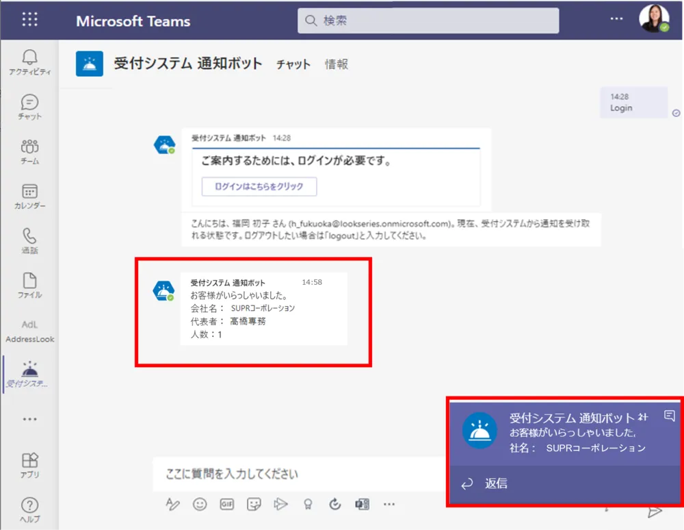
Task: Expand more apps ellipsis in left sidebar
Action: [x=29, y=418]
